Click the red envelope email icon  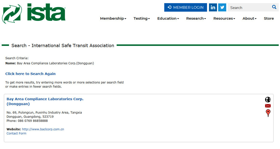coord(268,106)
